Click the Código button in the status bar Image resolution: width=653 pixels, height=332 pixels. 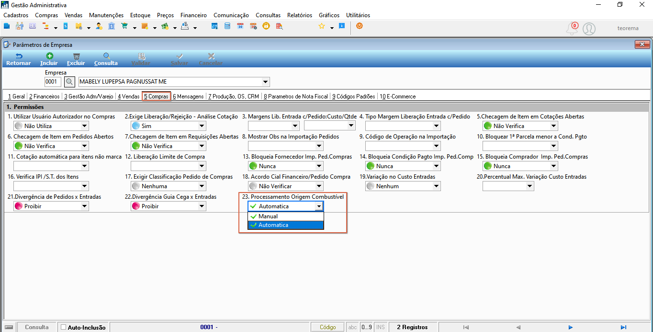(x=328, y=327)
